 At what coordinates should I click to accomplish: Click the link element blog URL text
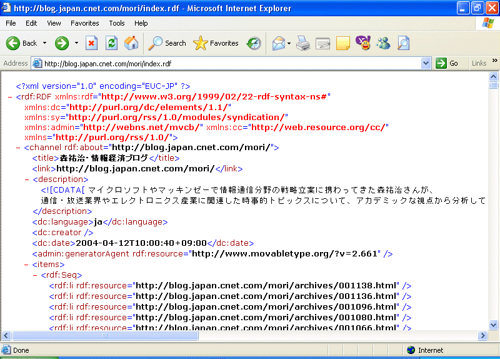pyautogui.click(x=135, y=169)
